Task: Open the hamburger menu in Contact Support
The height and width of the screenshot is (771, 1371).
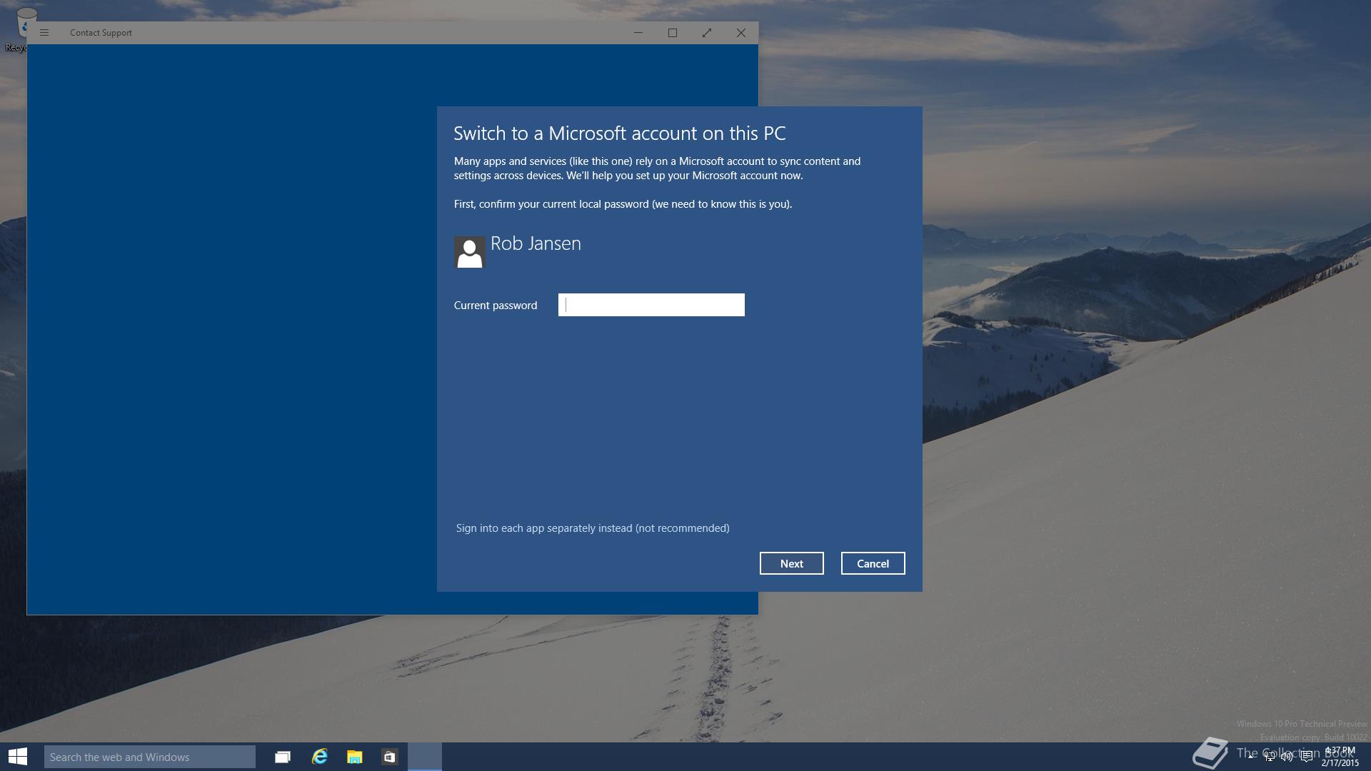Action: coord(44,33)
